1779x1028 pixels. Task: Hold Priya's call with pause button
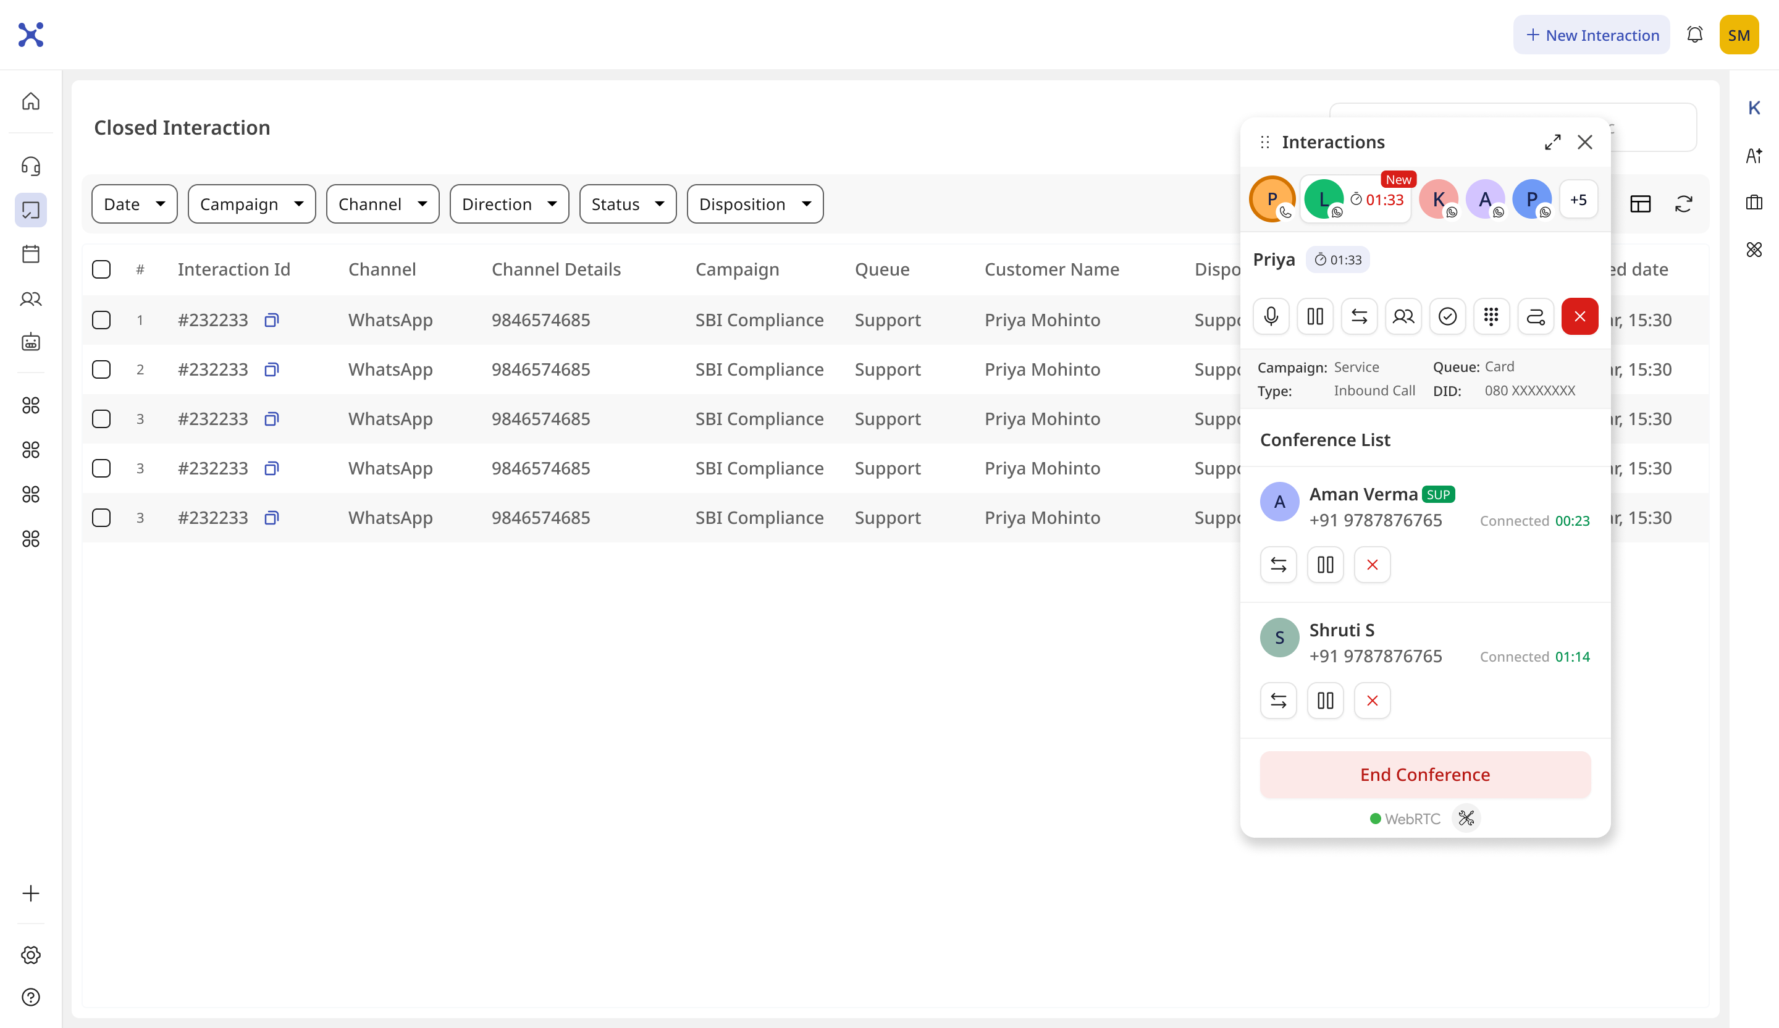[x=1315, y=316]
